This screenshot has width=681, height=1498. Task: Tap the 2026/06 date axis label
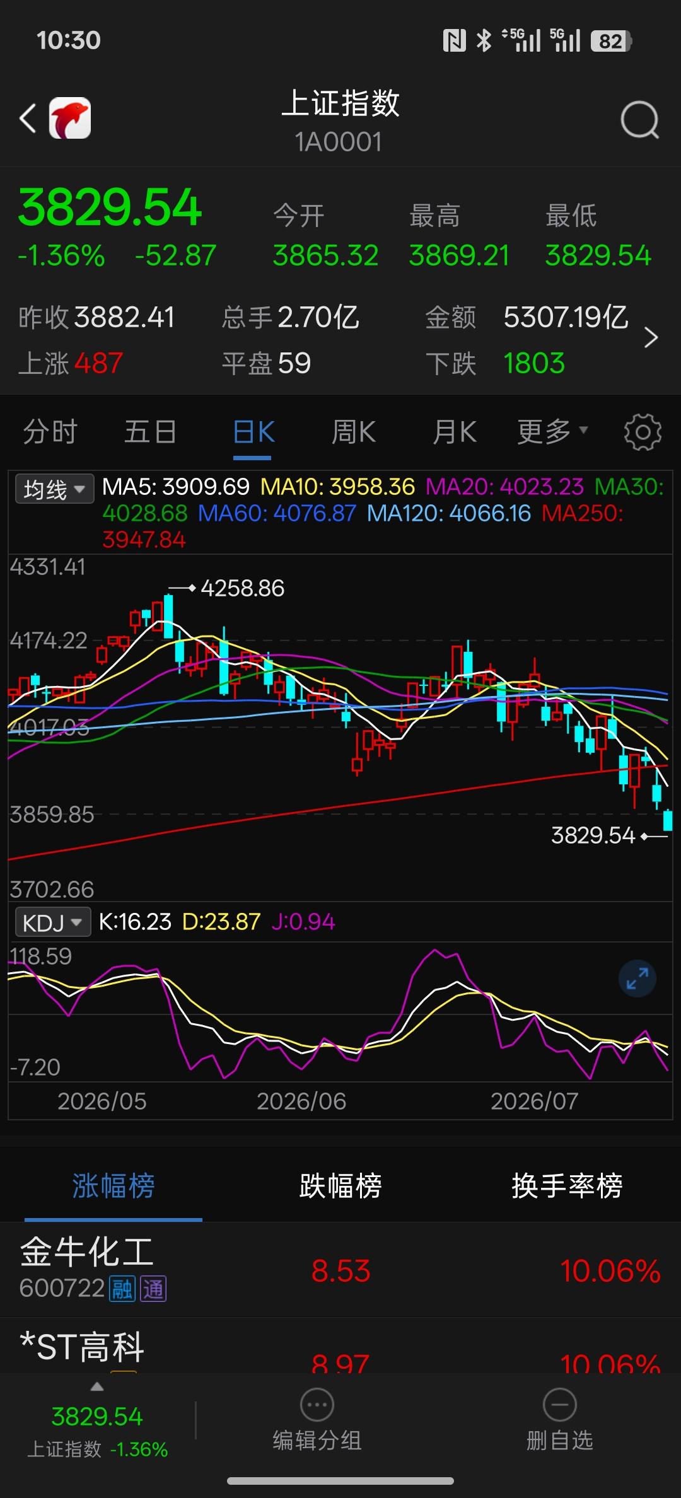pos(301,1101)
